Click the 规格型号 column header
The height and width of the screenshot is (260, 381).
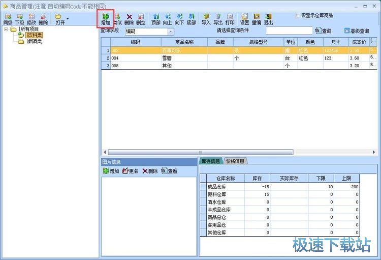(258, 42)
